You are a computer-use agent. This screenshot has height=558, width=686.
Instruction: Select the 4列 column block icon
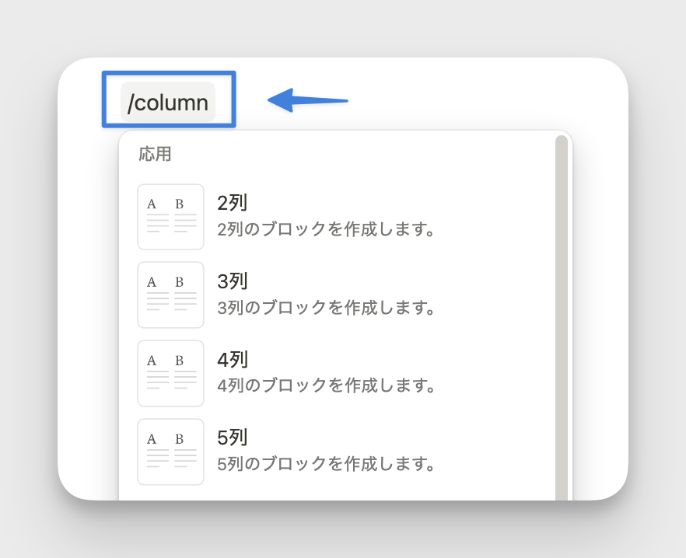click(x=170, y=374)
